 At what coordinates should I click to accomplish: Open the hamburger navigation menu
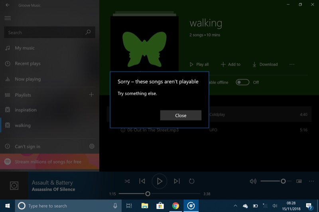point(8,18)
